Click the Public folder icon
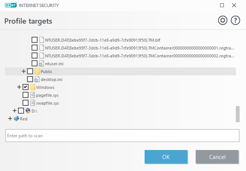This screenshot has width=246, height=171. pos(37,71)
